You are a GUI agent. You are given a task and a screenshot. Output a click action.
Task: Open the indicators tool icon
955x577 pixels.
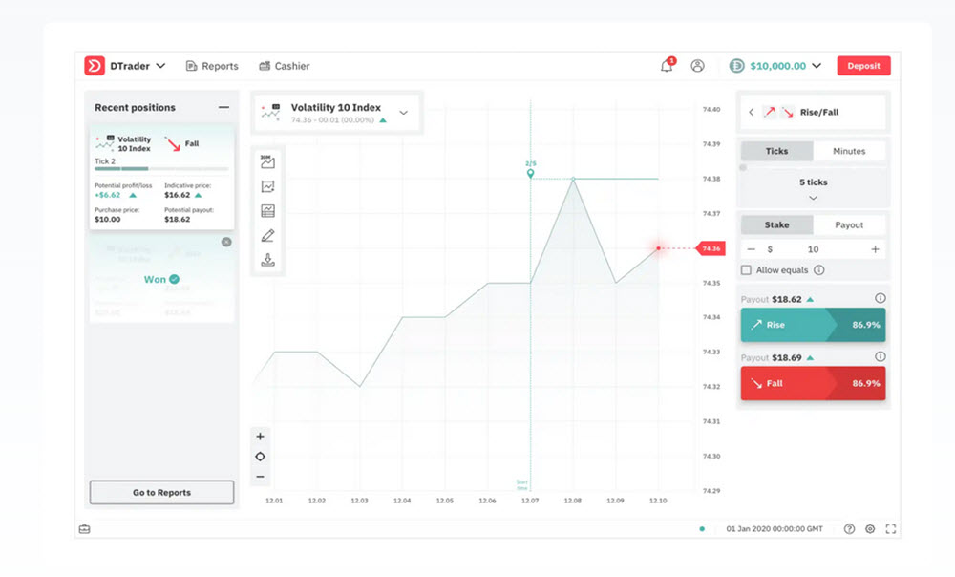pyautogui.click(x=267, y=186)
